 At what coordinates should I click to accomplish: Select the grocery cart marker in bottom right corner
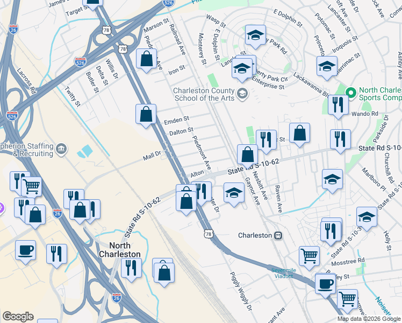(x=347, y=300)
